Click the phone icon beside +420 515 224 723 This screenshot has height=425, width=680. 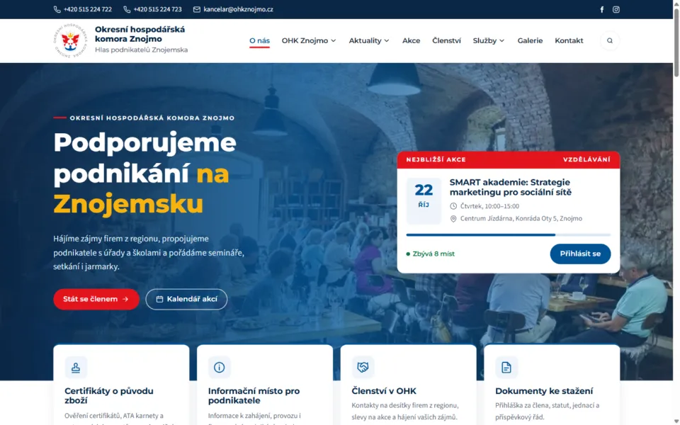127,9
